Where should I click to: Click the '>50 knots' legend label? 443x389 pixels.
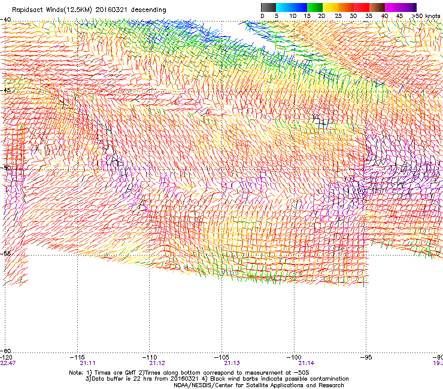(x=426, y=16)
